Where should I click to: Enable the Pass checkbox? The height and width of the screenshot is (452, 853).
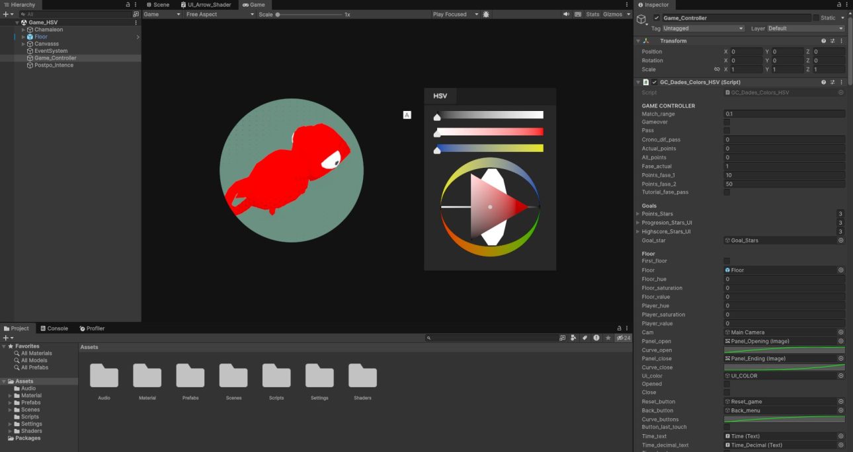(x=727, y=131)
